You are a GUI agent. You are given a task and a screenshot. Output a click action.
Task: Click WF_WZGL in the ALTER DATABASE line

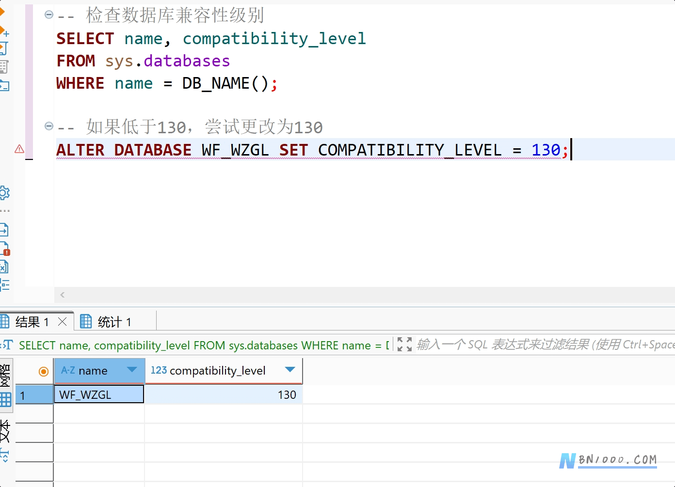(x=235, y=150)
